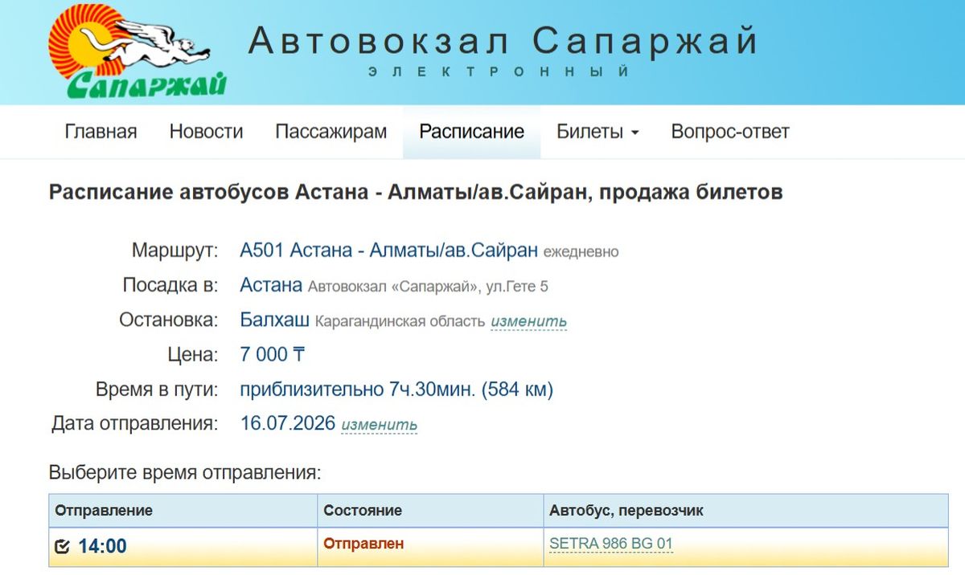Viewport: 965px width, 575px height.
Task: Expand the Билеты dropdown menu
Action: (597, 132)
